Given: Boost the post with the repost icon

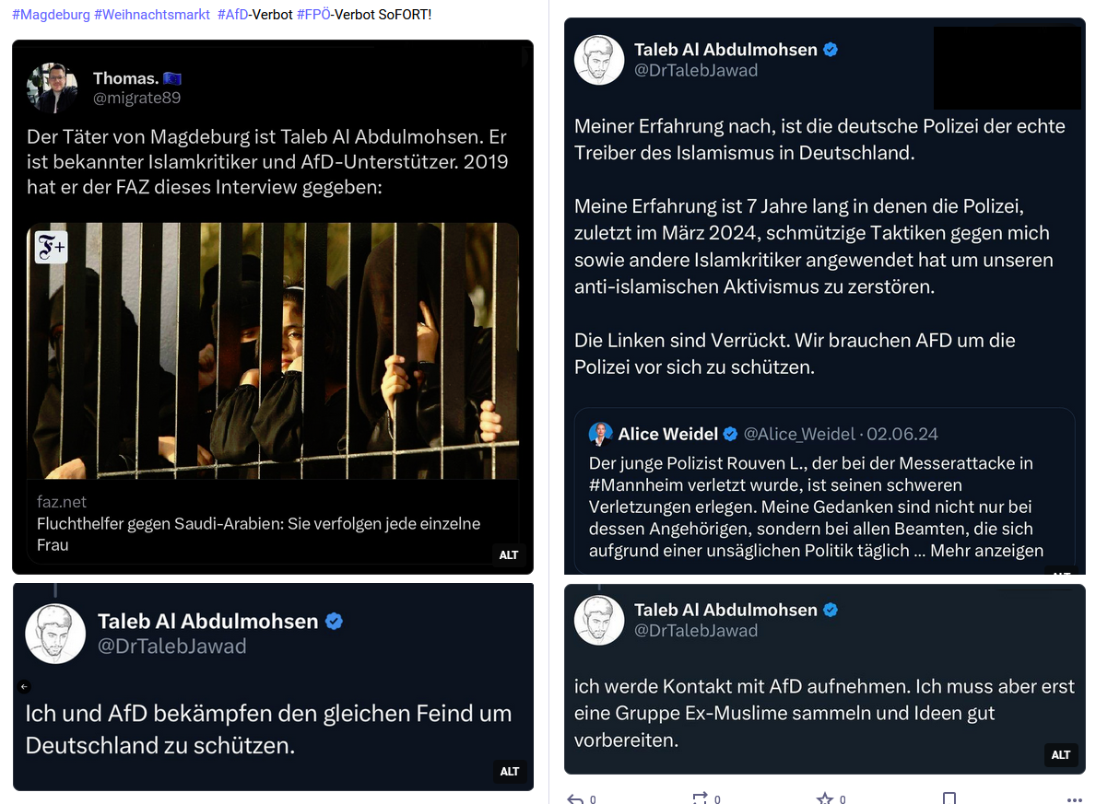Looking at the screenshot, I should coord(700,798).
